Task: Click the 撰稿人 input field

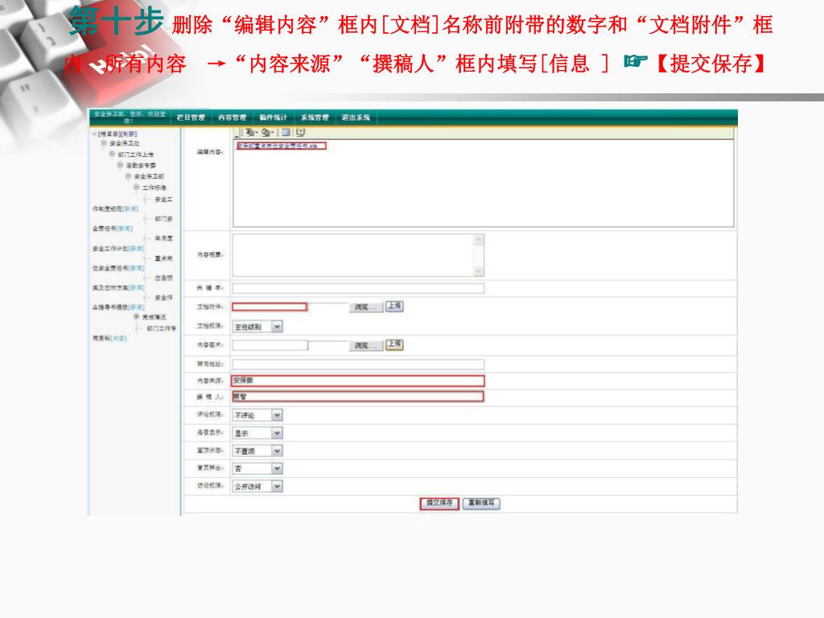Action: tap(358, 397)
